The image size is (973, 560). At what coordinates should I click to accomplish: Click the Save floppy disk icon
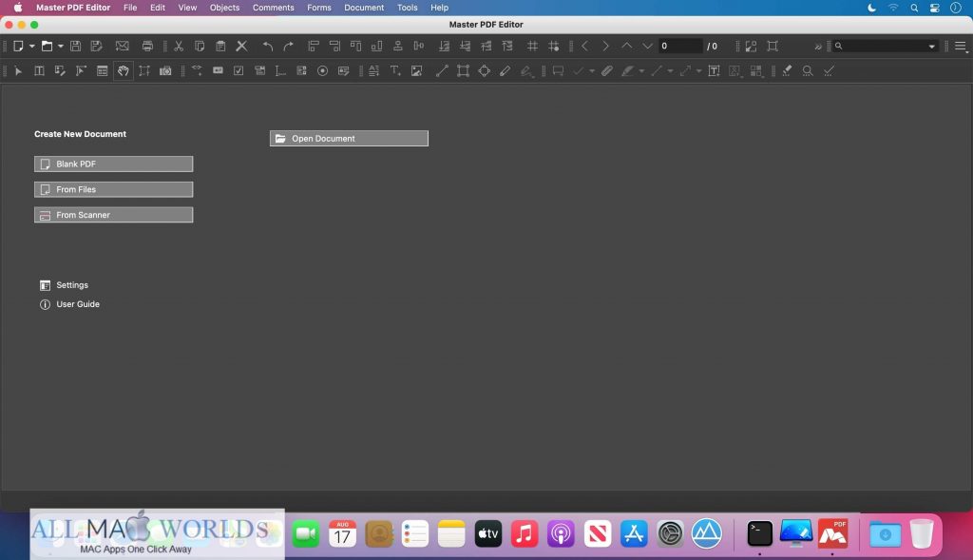click(75, 46)
